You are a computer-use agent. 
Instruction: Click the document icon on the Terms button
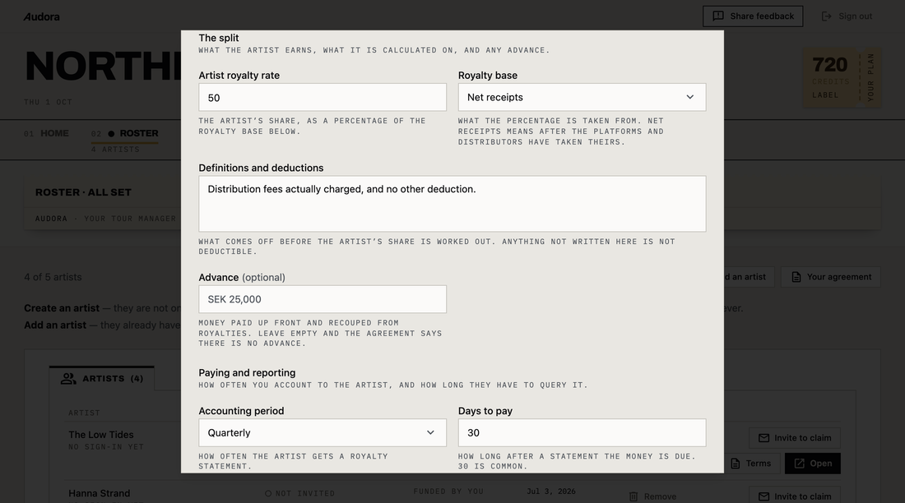pos(735,464)
